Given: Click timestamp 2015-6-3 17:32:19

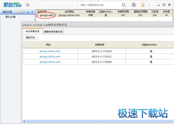Looking at the screenshot, I should point(101,51).
